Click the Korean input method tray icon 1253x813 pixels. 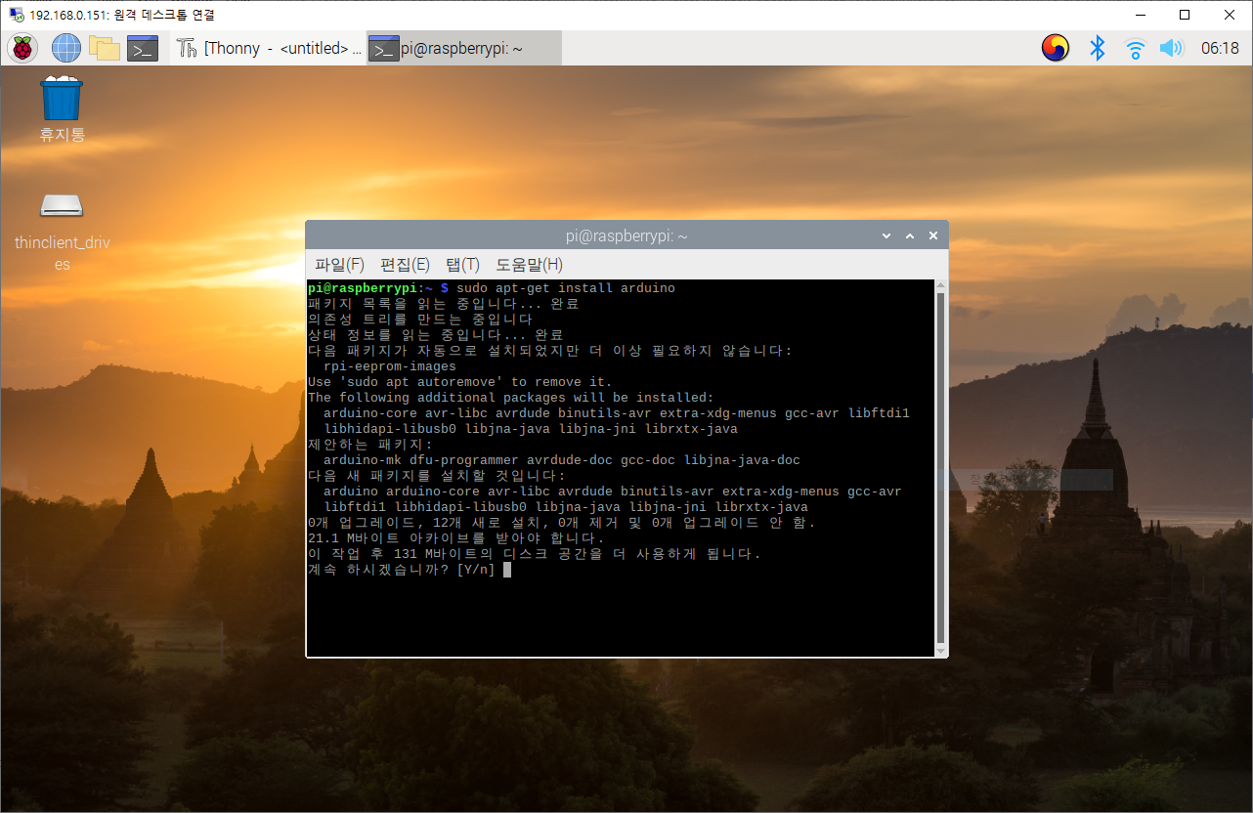(1055, 47)
